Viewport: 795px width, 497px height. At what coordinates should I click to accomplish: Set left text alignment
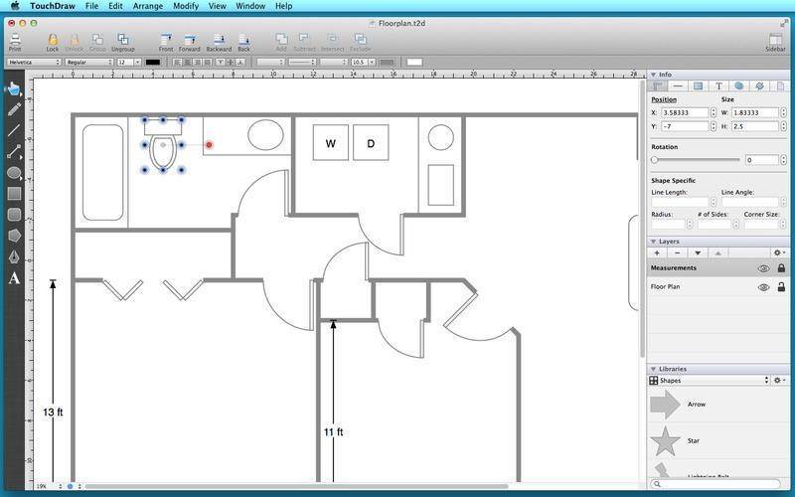(x=178, y=62)
